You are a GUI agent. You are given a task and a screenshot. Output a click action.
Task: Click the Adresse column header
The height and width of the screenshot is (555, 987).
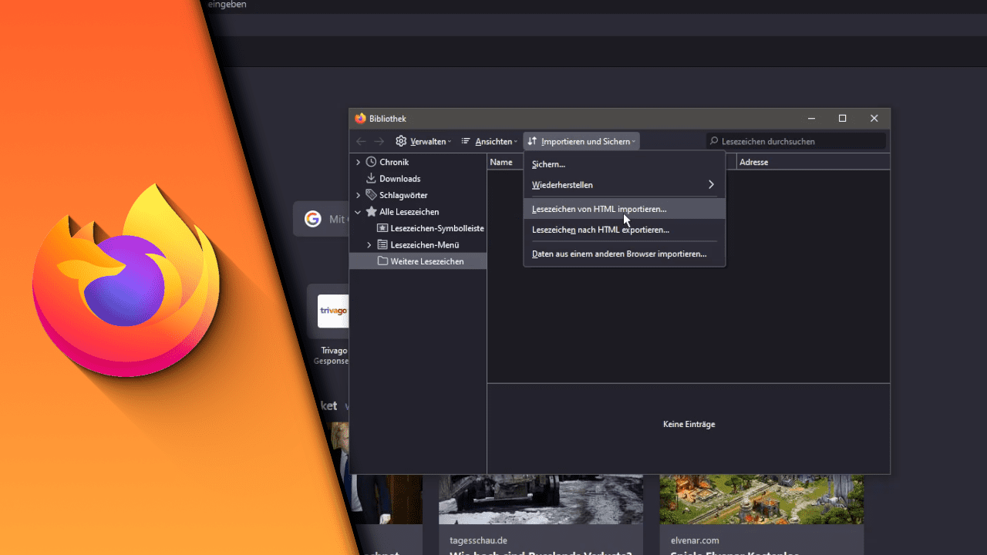814,162
